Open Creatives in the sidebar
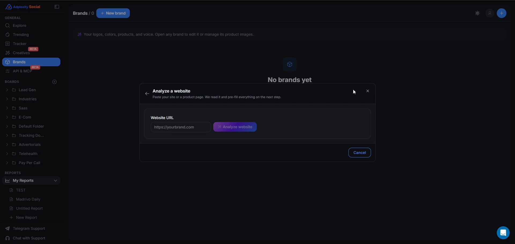 31,53
